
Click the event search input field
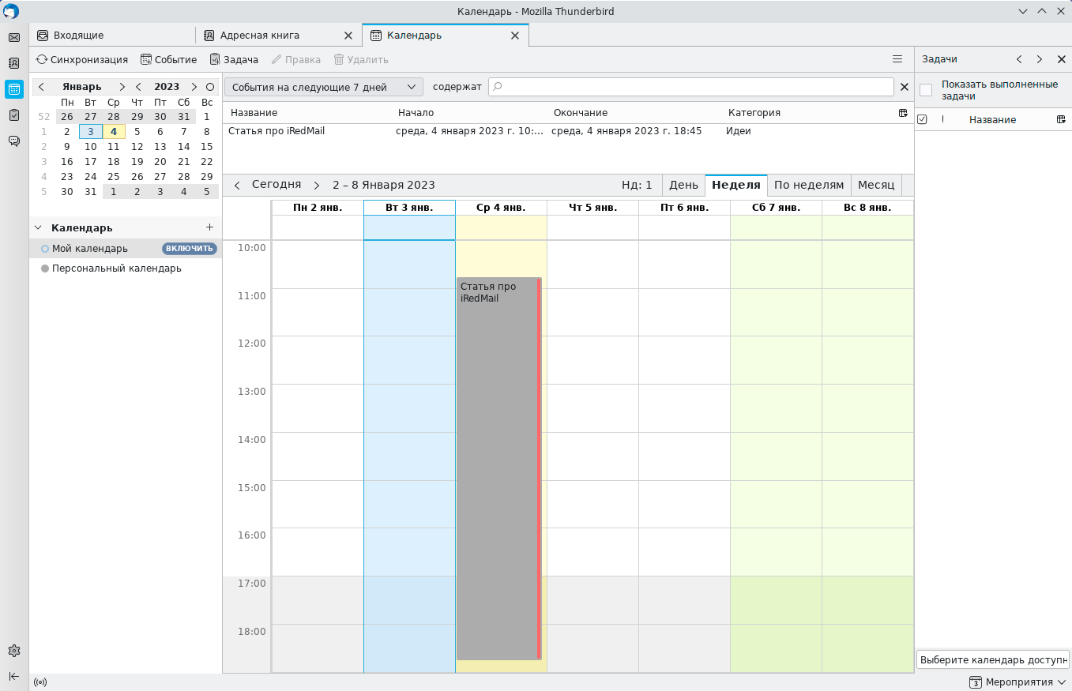pyautogui.click(x=691, y=87)
